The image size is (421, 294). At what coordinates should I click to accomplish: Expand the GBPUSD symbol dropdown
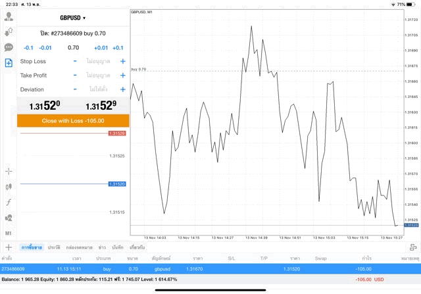72,18
